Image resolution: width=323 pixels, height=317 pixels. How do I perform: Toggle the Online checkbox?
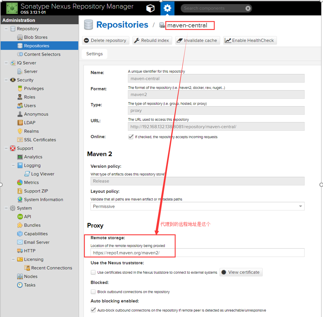(131, 137)
